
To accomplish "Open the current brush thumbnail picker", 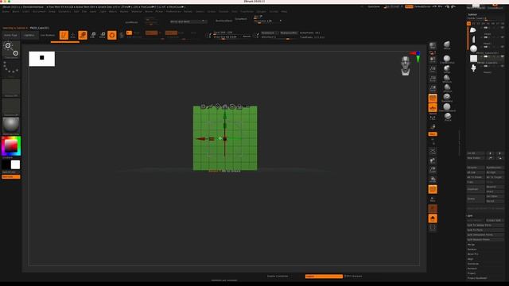I will [x=11, y=50].
